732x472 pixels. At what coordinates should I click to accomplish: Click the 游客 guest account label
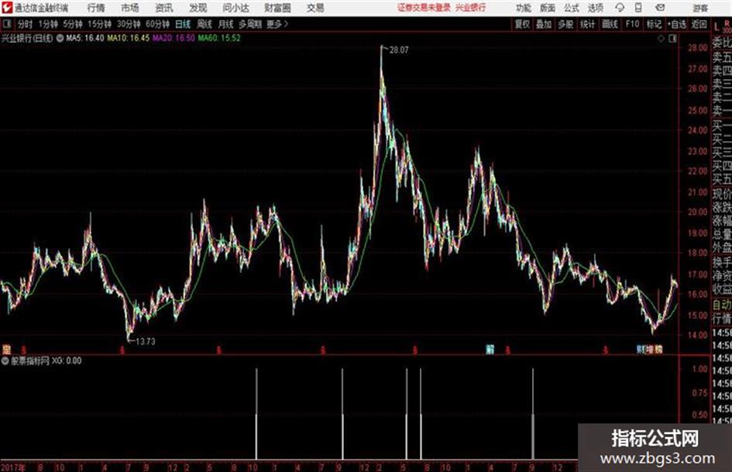699,8
